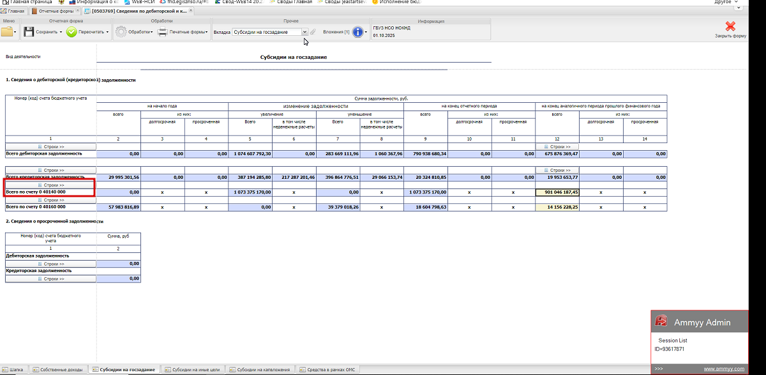Click the Закрыть форму button label
The width and height of the screenshot is (766, 375).
[x=731, y=36]
